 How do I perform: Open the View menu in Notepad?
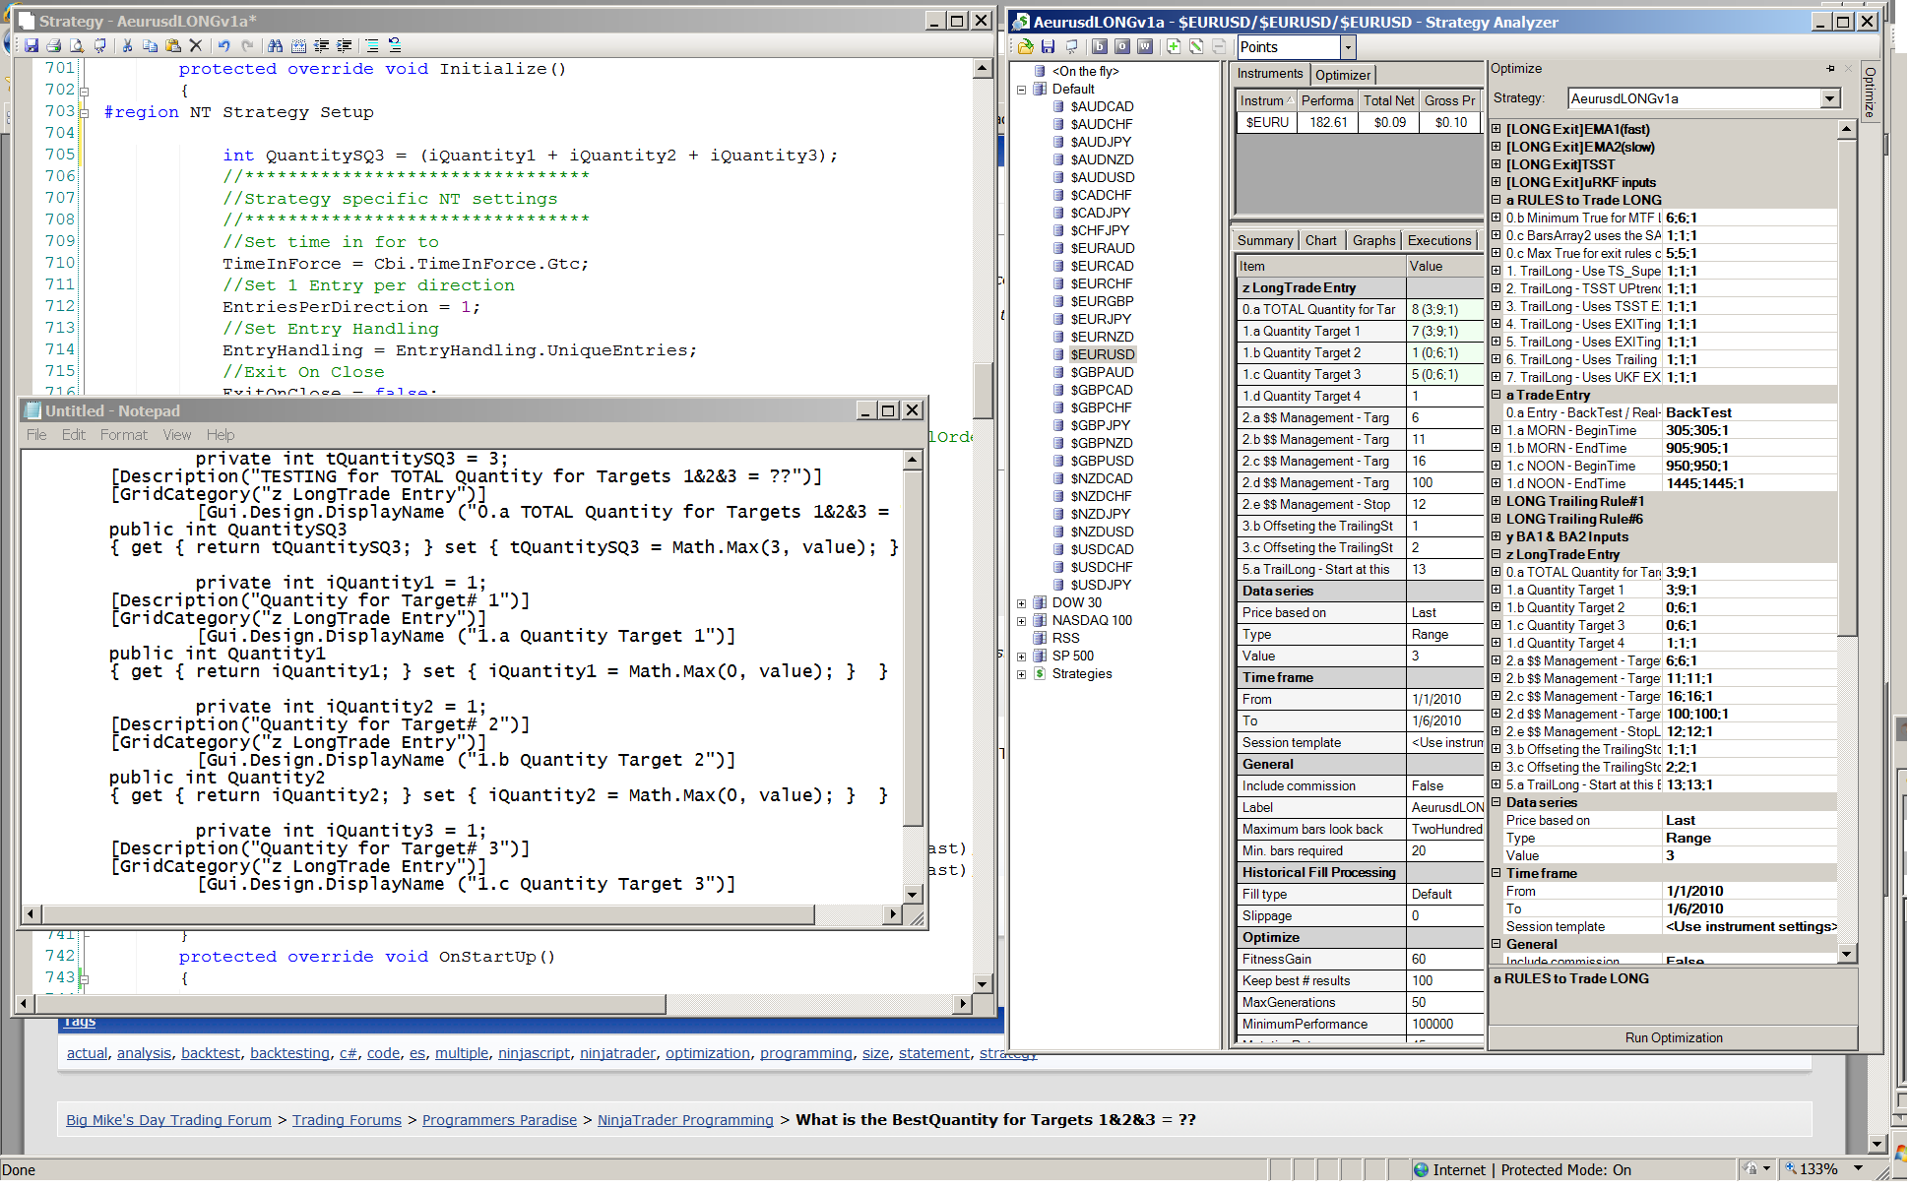click(x=177, y=435)
